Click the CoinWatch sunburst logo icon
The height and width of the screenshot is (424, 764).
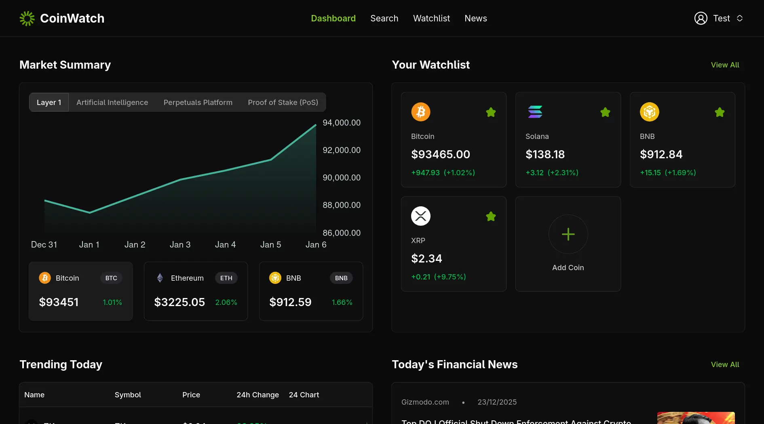[27, 19]
